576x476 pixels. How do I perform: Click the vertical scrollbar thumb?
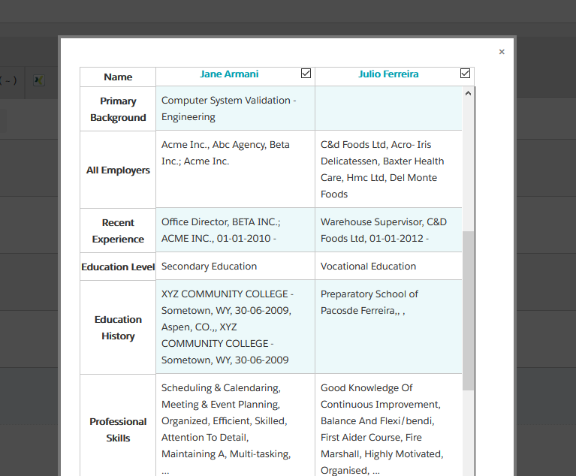[468, 309]
